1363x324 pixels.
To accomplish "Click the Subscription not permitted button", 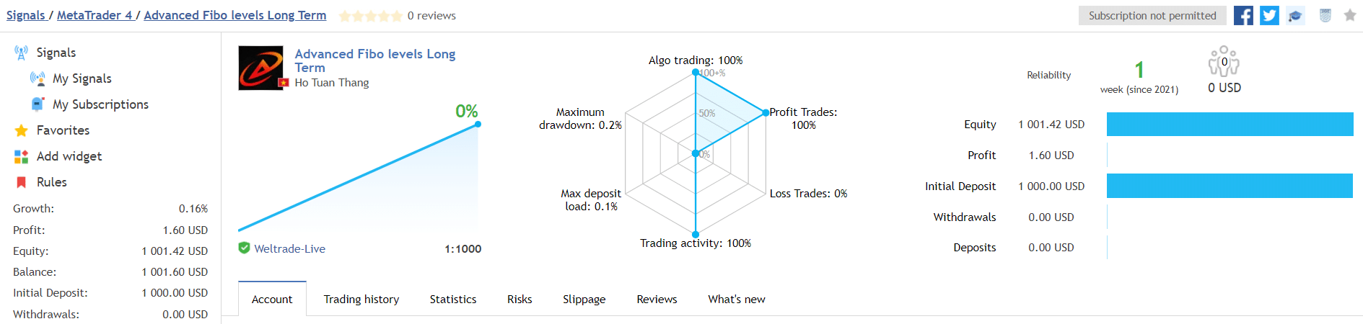I will pyautogui.click(x=1152, y=16).
